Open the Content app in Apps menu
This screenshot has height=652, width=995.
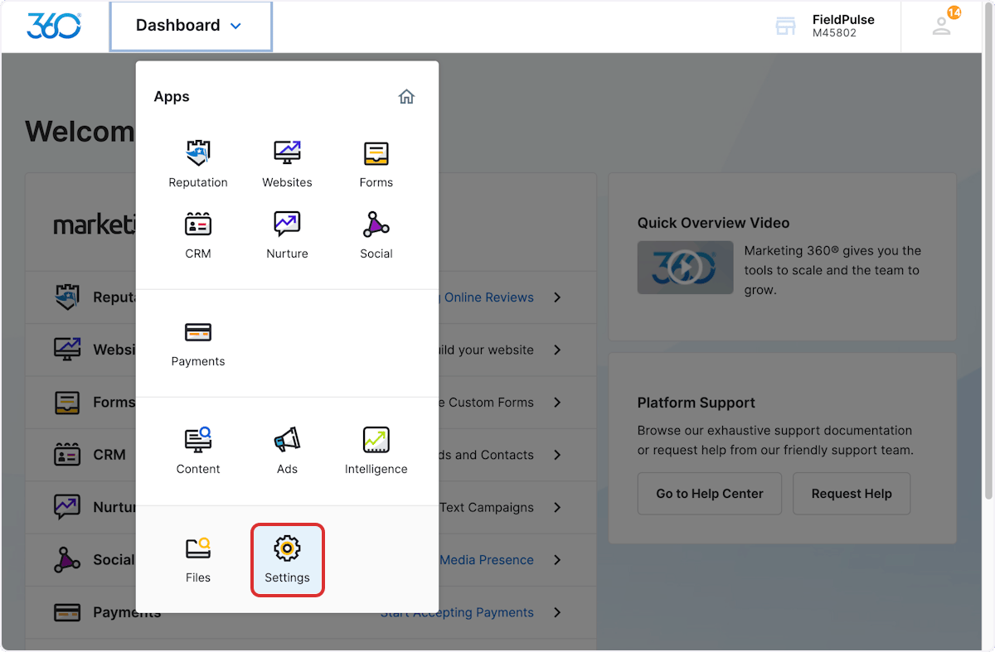pos(198,451)
